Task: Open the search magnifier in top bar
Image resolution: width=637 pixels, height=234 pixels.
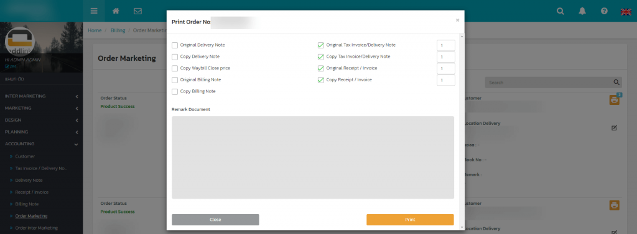Action: tap(560, 11)
